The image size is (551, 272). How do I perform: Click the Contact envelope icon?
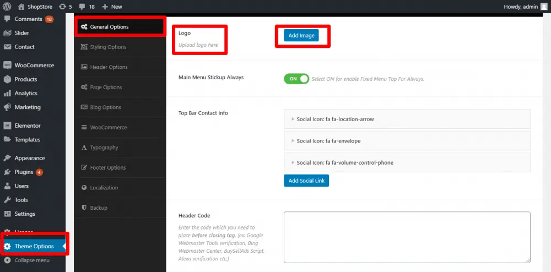[x=7, y=47]
